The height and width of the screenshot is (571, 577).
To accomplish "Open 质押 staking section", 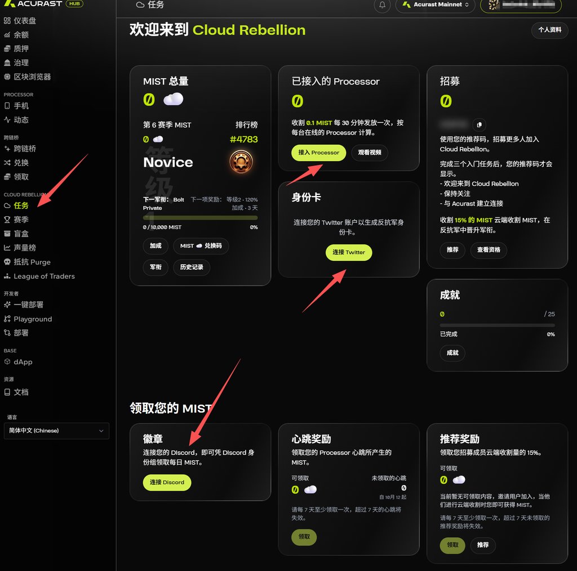I will (16, 48).
